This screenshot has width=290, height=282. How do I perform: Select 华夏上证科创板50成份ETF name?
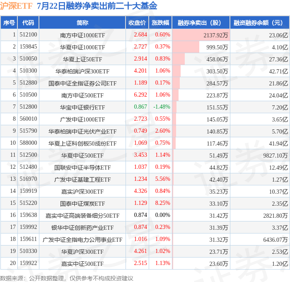click(82, 143)
